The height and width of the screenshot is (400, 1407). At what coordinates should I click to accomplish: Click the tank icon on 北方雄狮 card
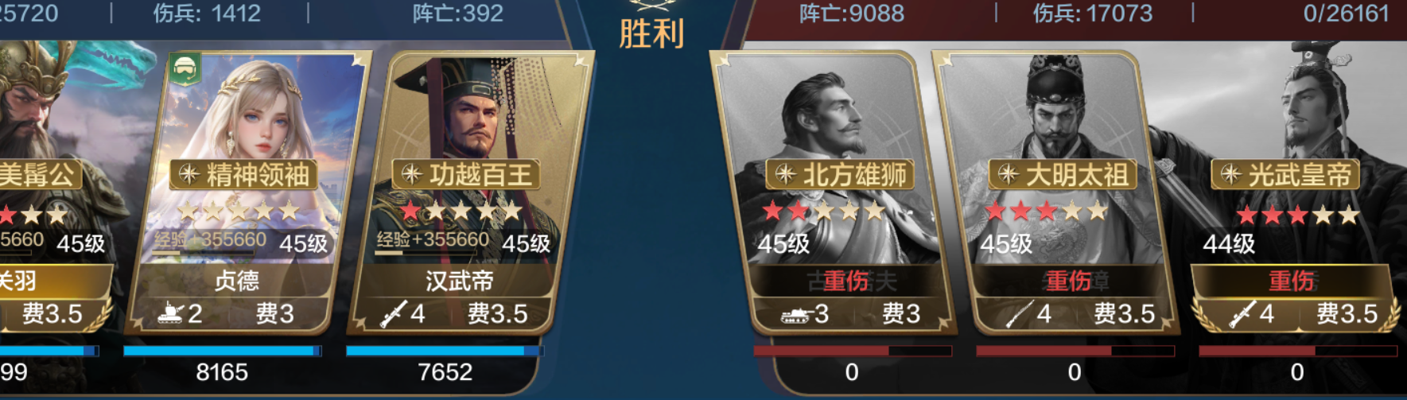click(x=795, y=314)
